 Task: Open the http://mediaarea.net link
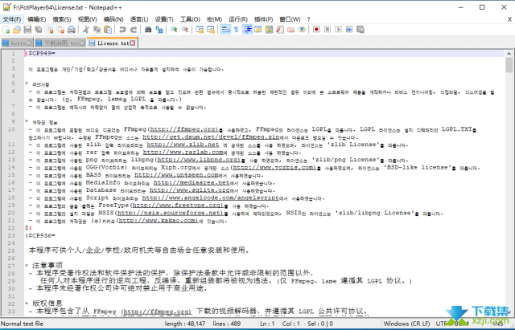coord(192,182)
